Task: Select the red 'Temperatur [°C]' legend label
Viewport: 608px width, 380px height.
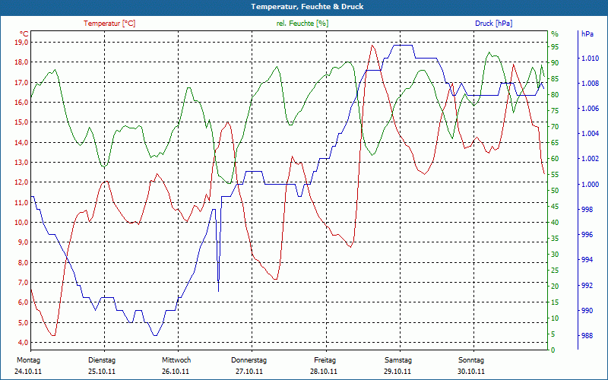Action: (x=109, y=24)
